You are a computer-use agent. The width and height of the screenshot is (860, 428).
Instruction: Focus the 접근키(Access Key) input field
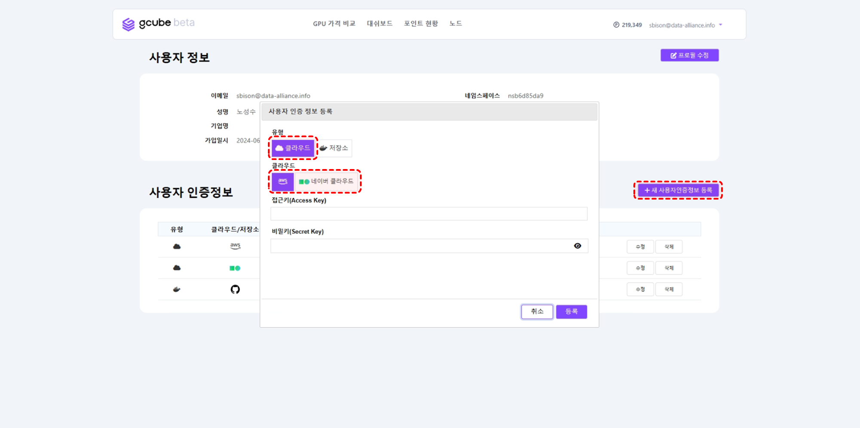tap(429, 214)
